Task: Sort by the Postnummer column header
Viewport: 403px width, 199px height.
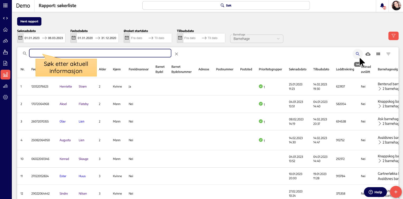Action: [x=225, y=69]
